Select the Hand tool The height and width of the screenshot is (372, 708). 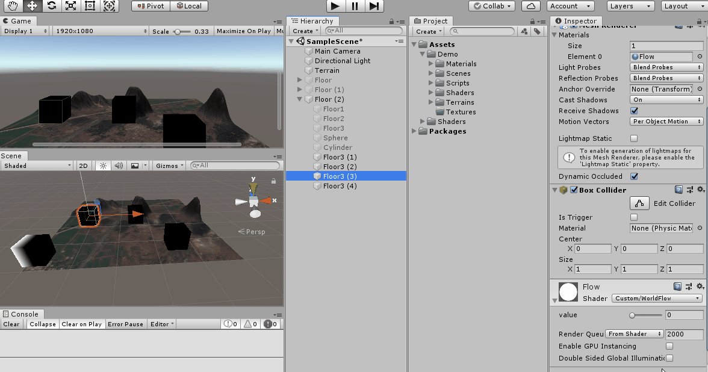coord(12,6)
